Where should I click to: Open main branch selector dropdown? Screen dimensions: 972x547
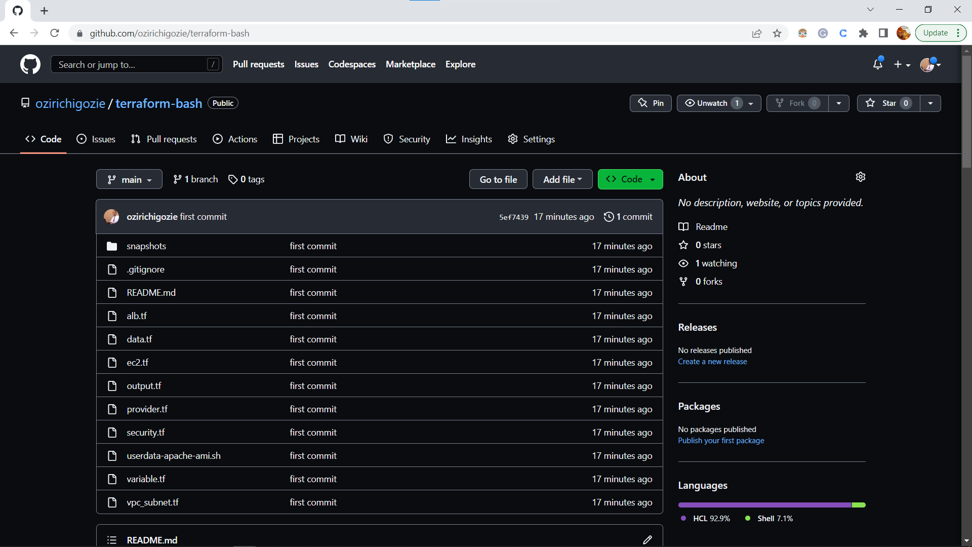[x=129, y=179]
